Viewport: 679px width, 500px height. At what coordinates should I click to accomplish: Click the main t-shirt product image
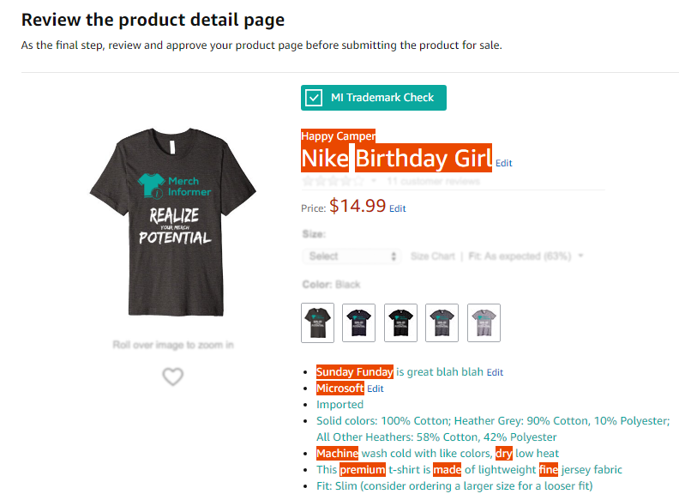(173, 221)
